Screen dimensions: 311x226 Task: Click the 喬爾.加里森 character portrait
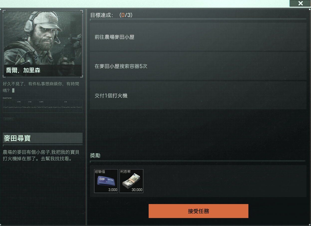[x=43, y=44]
